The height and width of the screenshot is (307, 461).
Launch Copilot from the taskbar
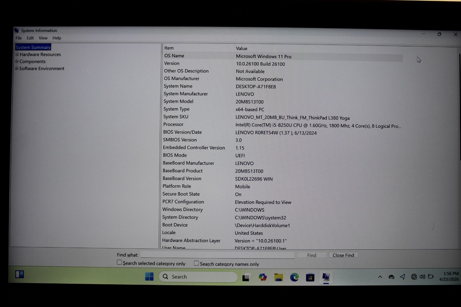coord(262,277)
